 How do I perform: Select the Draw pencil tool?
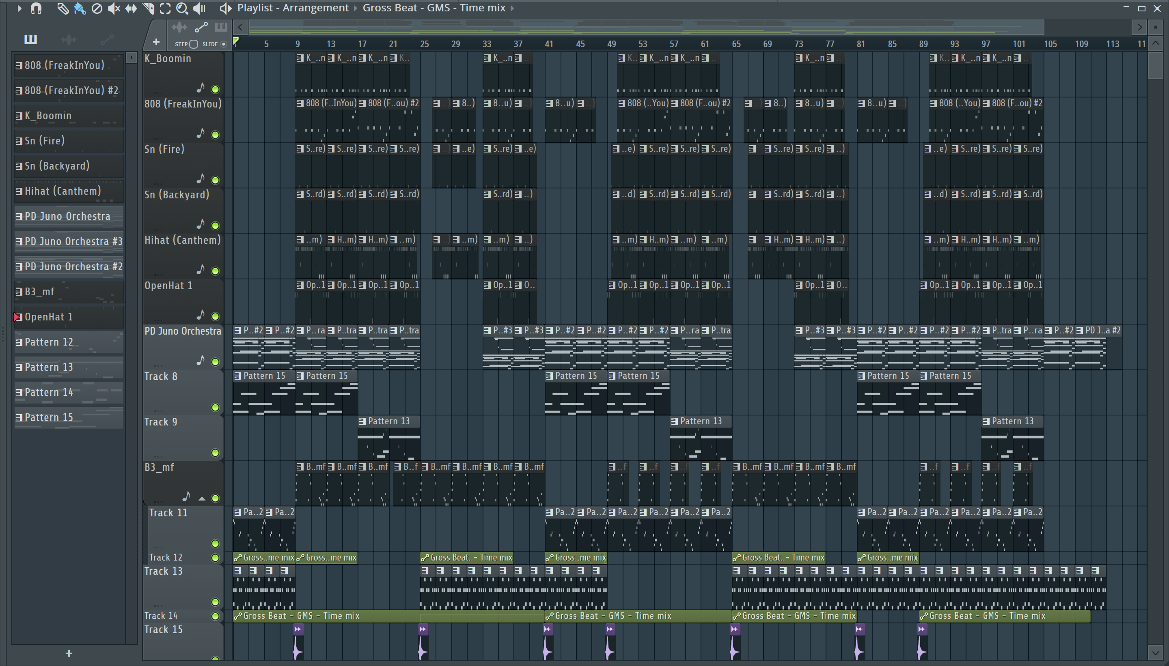point(62,8)
